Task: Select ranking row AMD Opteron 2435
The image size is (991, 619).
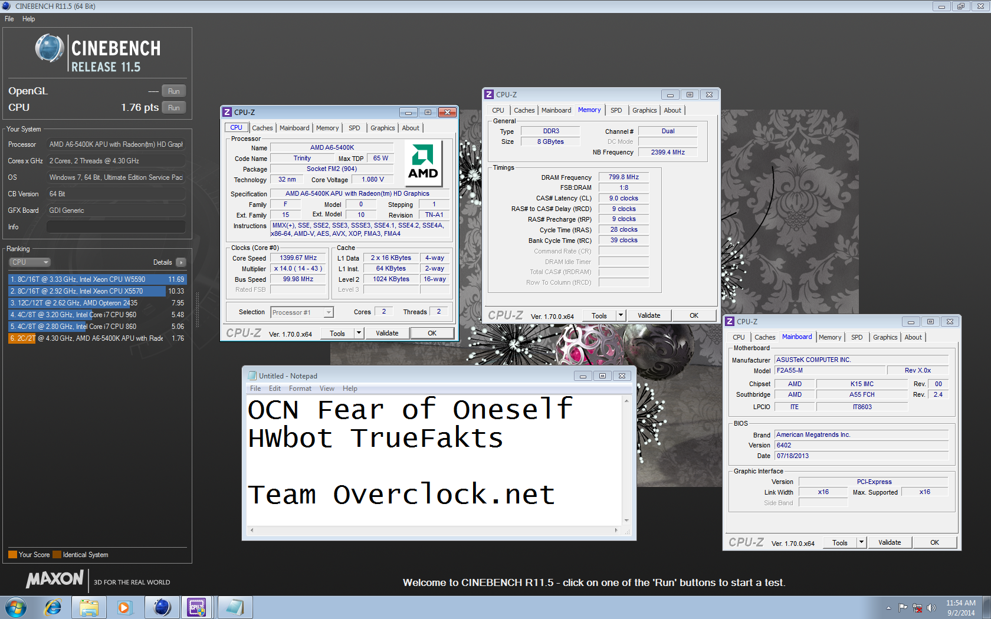Action: [97, 303]
